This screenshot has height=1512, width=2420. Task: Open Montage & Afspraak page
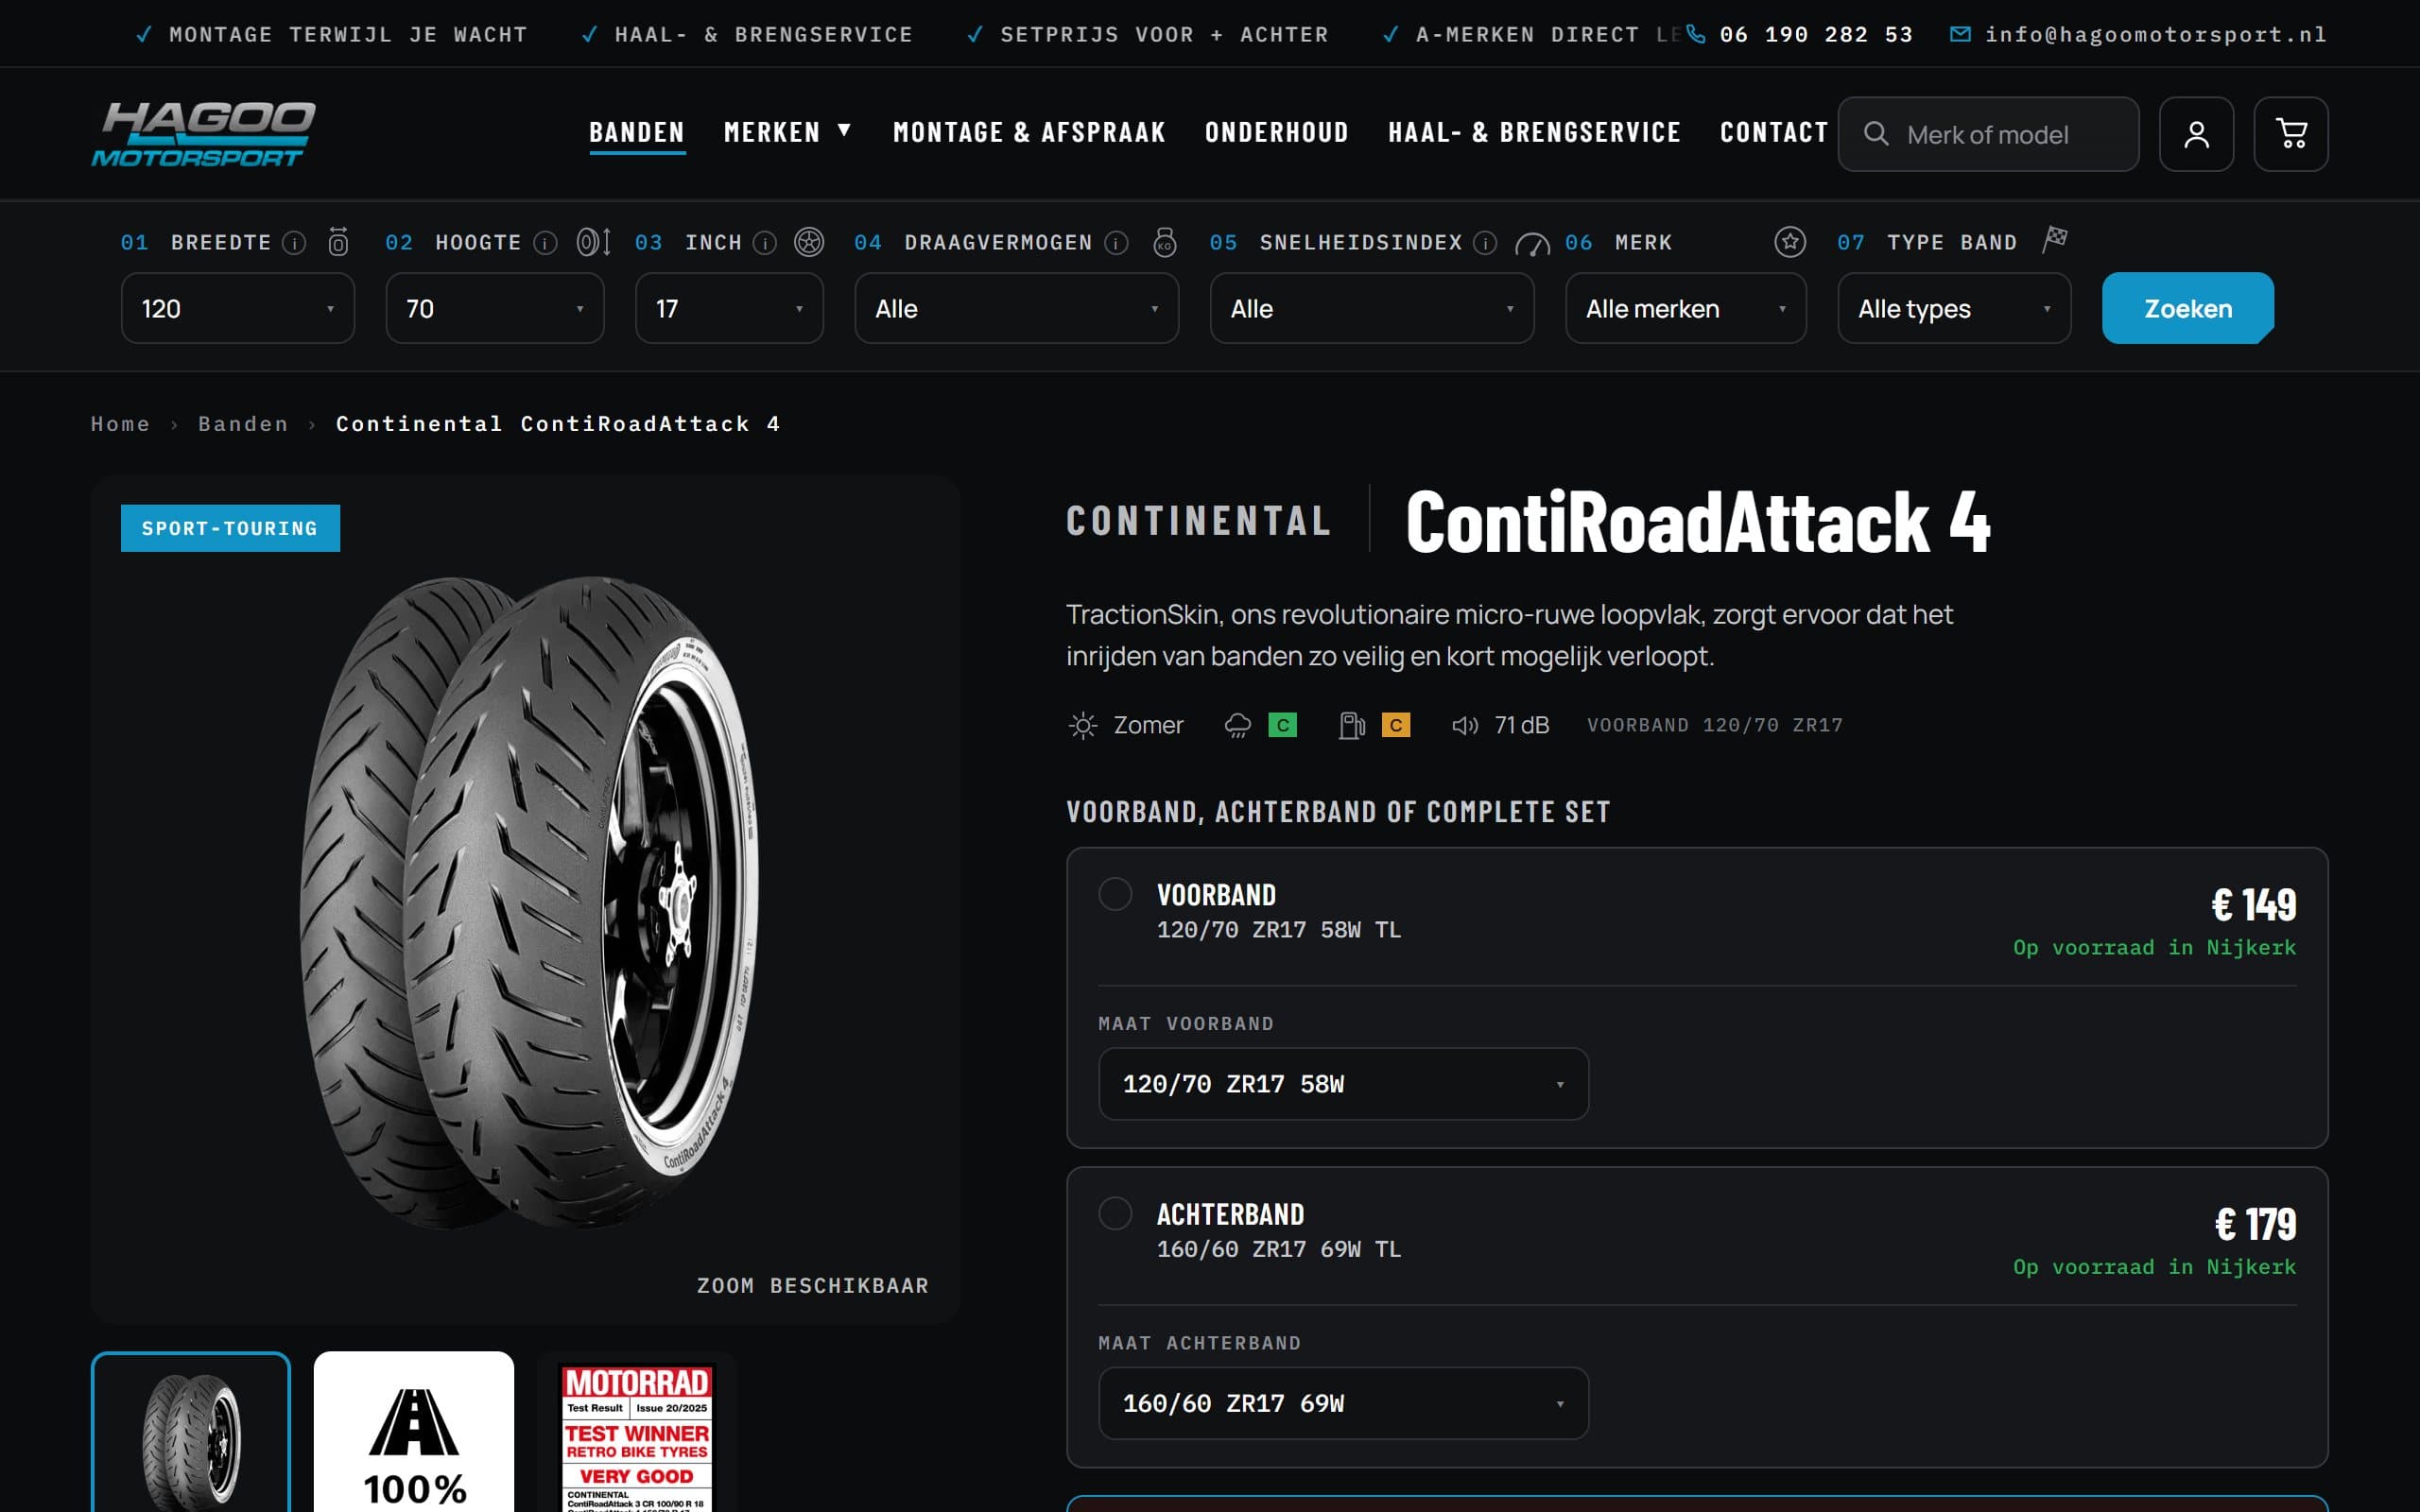pyautogui.click(x=1029, y=133)
